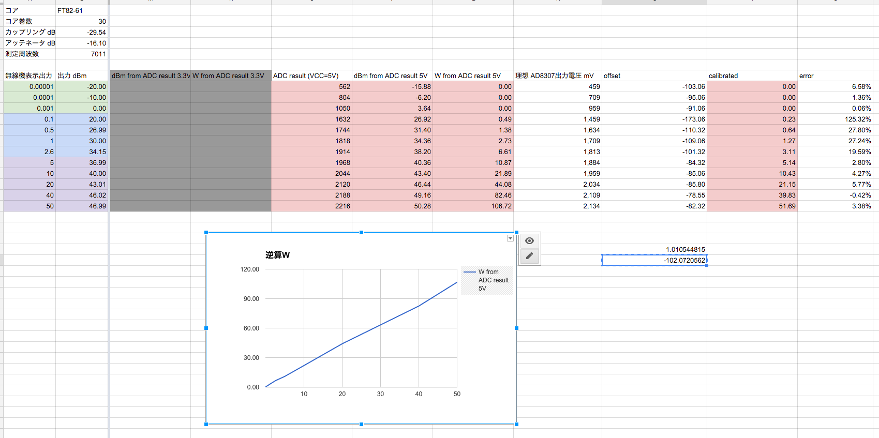Click the chart's bottom-right resize handle
The image size is (879, 438).
(x=516, y=424)
